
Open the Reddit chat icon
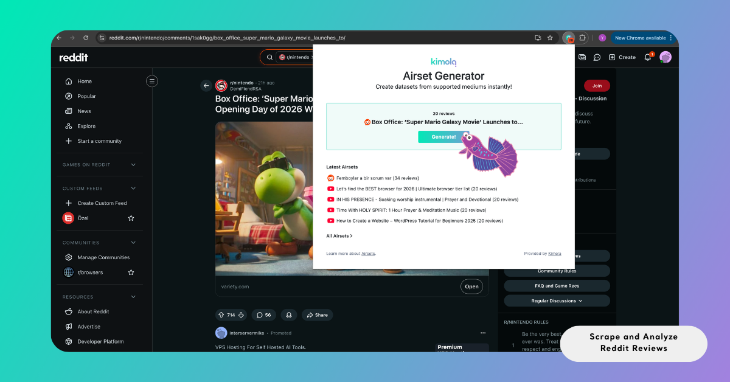point(597,57)
